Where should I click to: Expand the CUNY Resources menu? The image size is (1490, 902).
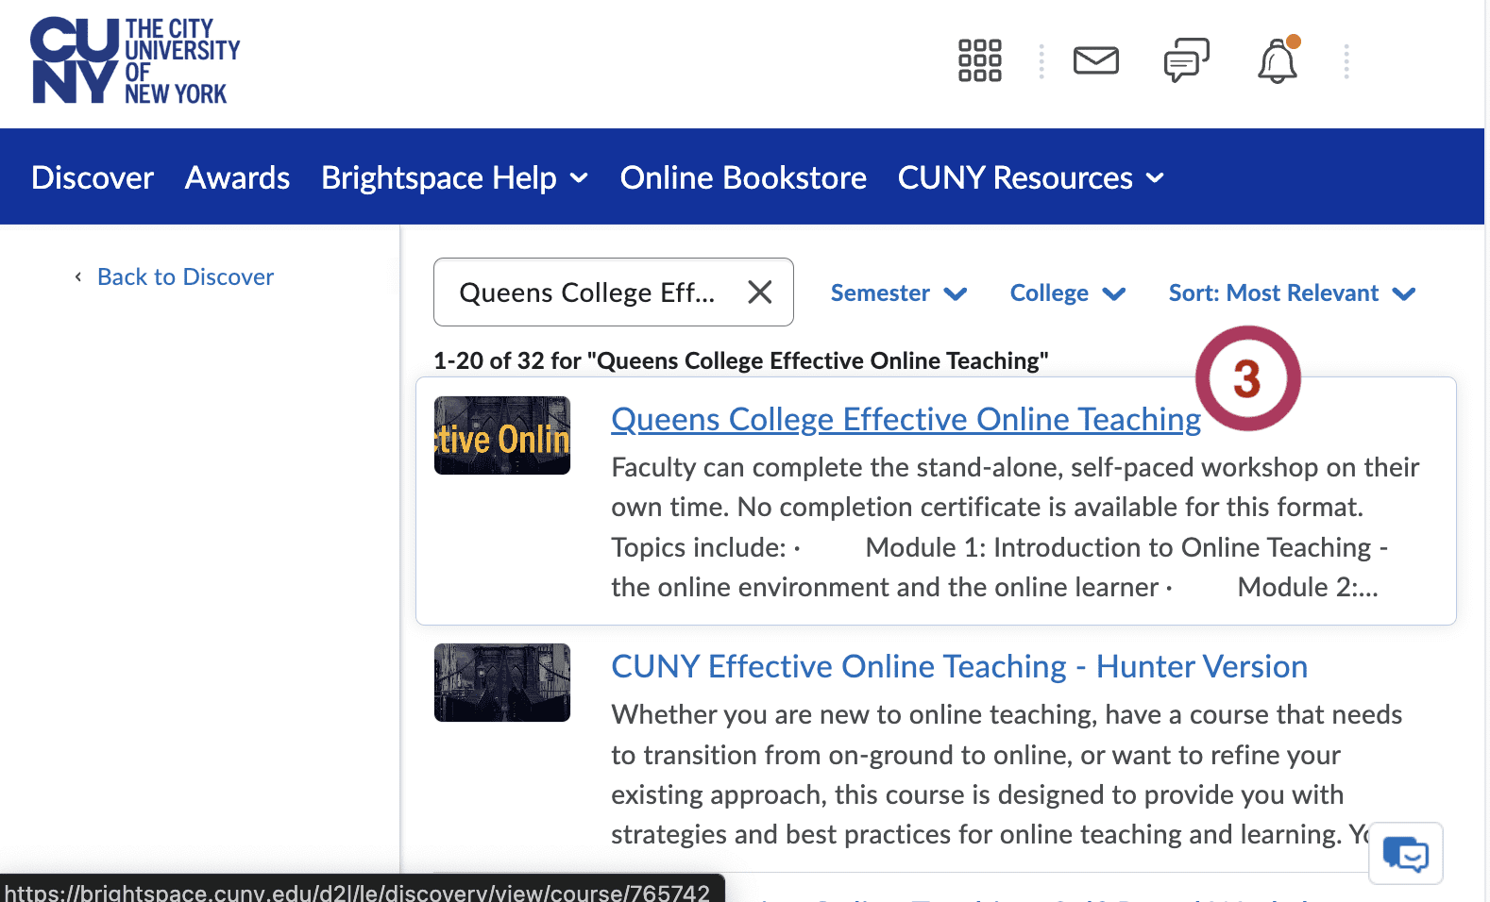click(x=1031, y=177)
